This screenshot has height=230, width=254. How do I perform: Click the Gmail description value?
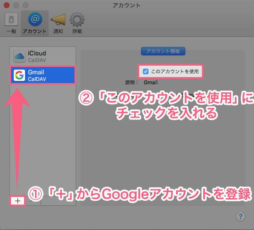click(x=151, y=82)
